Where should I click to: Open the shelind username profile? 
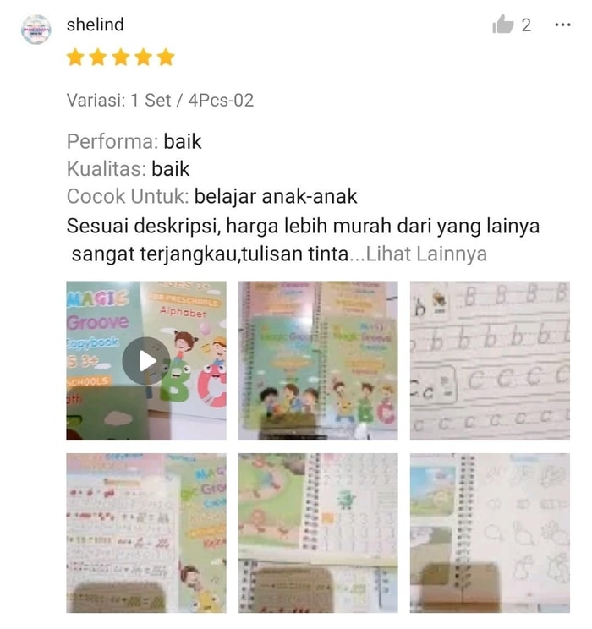coord(95,25)
